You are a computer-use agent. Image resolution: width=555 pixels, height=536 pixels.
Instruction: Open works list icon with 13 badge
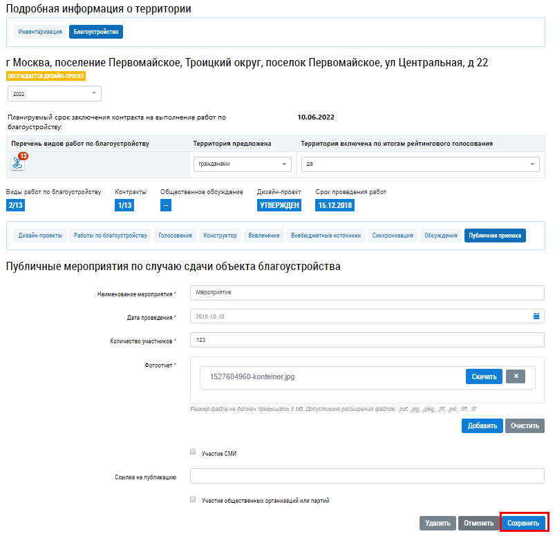18,163
